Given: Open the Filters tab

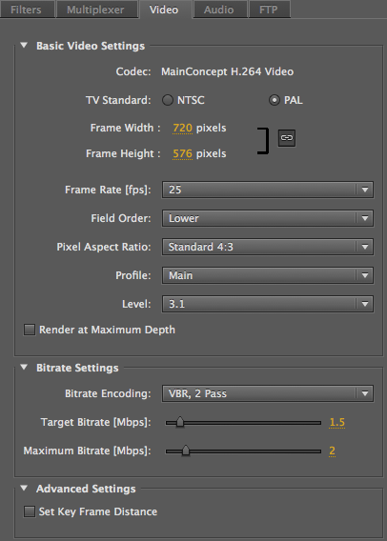Looking at the screenshot, I should (27, 10).
